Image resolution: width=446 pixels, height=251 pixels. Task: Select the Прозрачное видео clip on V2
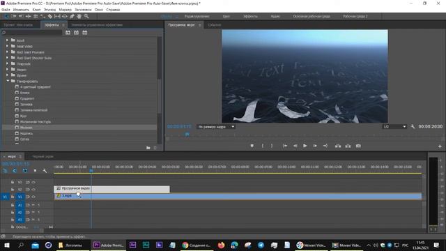[111, 189]
